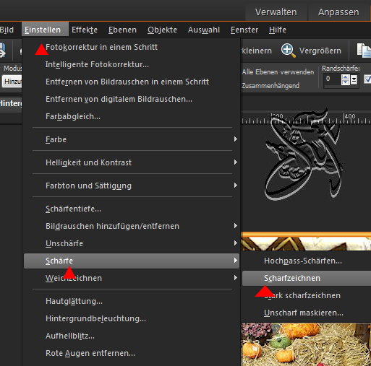This screenshot has height=366, width=371.
Task: Expand Farbton und Sättigung submenu
Action: (x=132, y=186)
